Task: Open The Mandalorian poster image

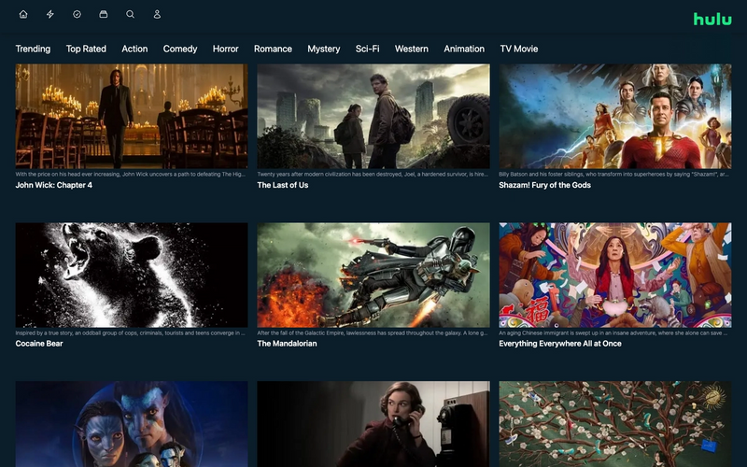Action: coord(373,275)
